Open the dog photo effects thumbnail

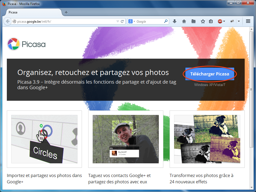click(x=207, y=139)
